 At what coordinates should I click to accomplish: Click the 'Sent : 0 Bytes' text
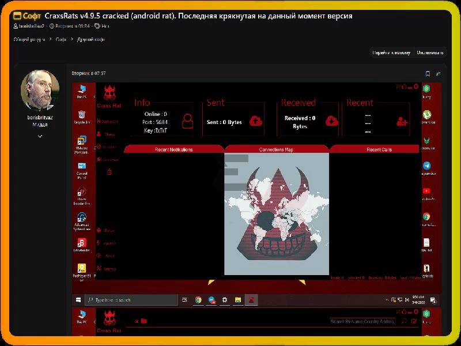point(224,122)
